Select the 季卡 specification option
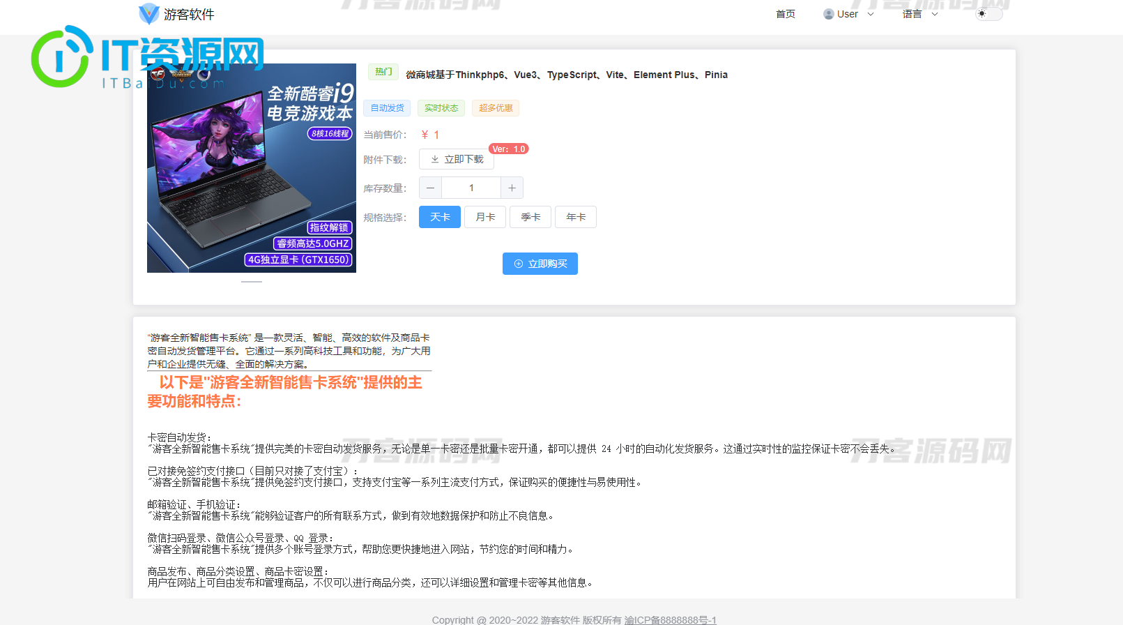The image size is (1123, 625). coord(530,217)
